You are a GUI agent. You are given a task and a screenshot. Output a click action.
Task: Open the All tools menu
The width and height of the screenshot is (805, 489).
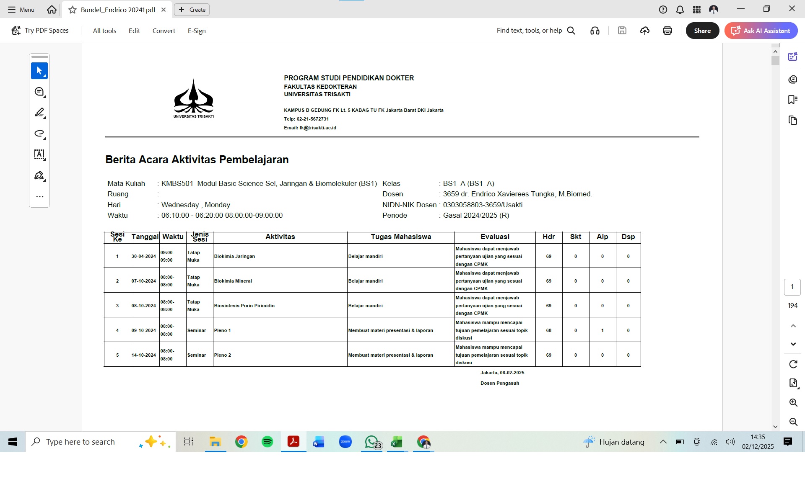(x=104, y=31)
